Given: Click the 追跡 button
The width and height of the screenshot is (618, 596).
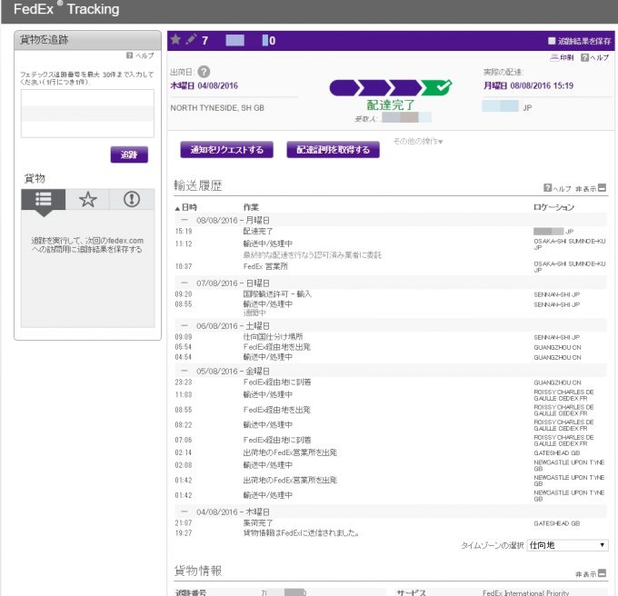Looking at the screenshot, I should (129, 154).
